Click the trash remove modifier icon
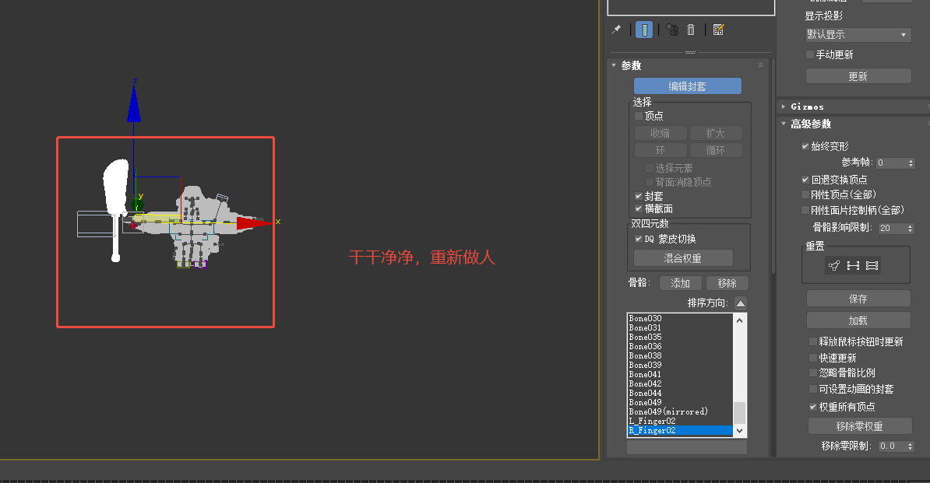930x483 pixels. point(691,30)
